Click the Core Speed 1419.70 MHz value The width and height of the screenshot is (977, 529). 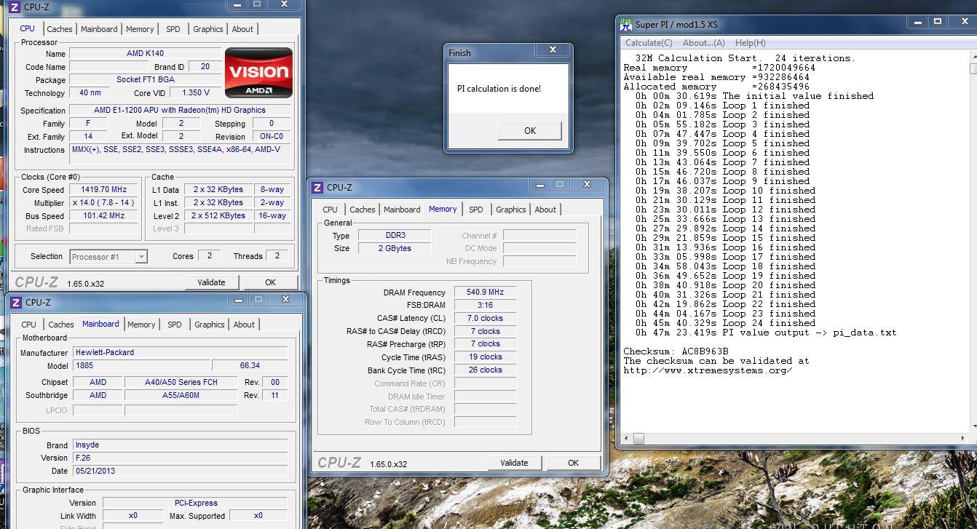(103, 189)
